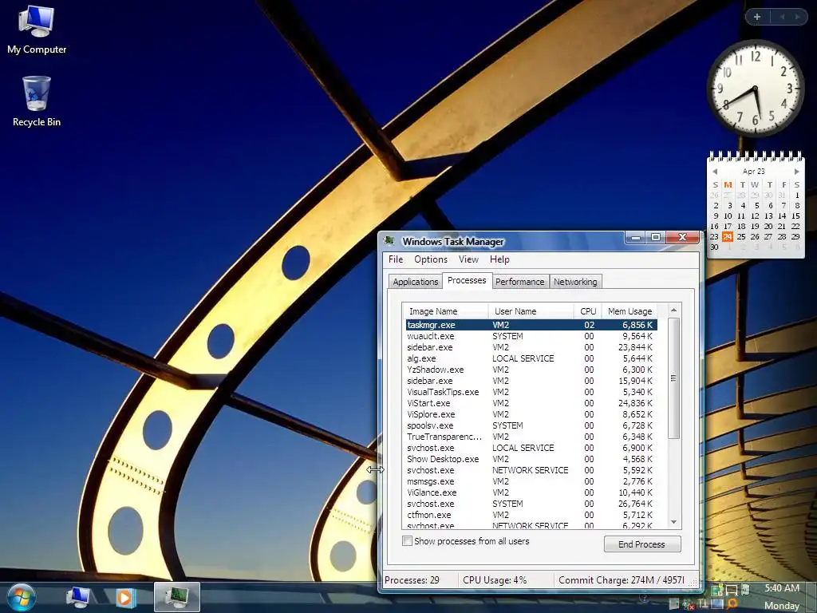Select the ViStart.exe process
This screenshot has height=613, width=817.
pos(428,403)
